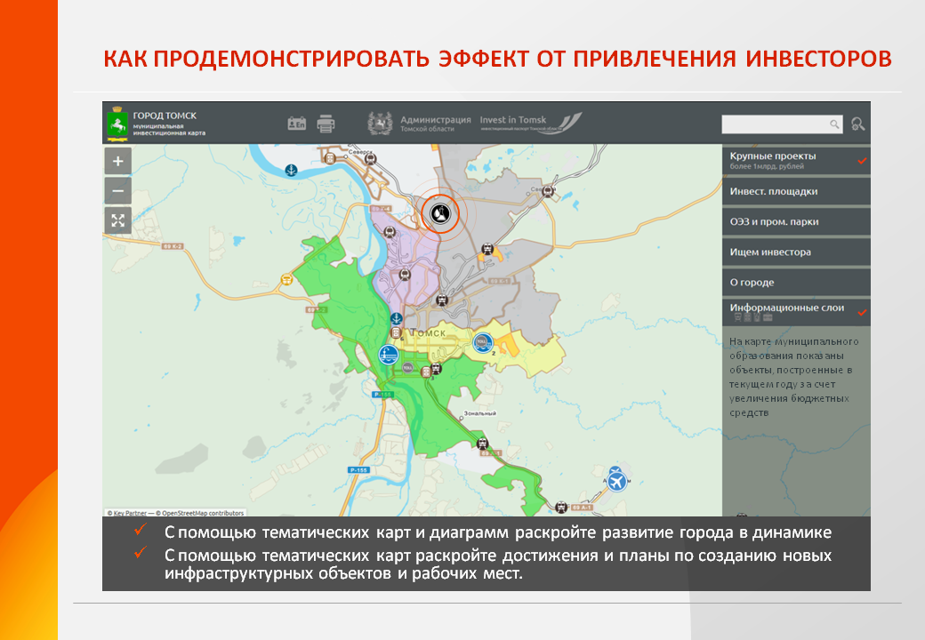
Task: Click the brown building marker near Северск
Action: coord(330,157)
